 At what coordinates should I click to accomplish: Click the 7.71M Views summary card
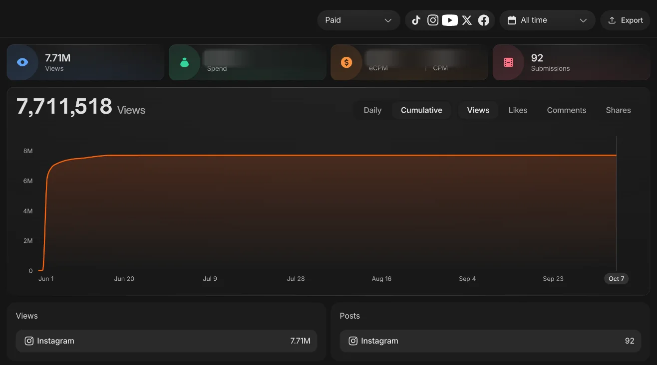(85, 62)
